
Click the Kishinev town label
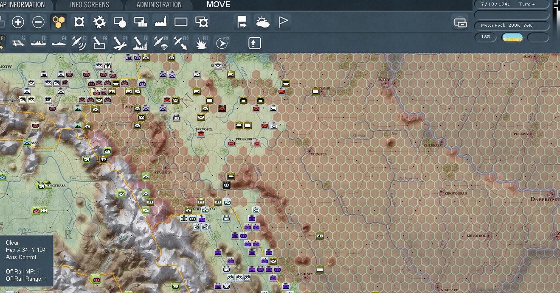305,274
